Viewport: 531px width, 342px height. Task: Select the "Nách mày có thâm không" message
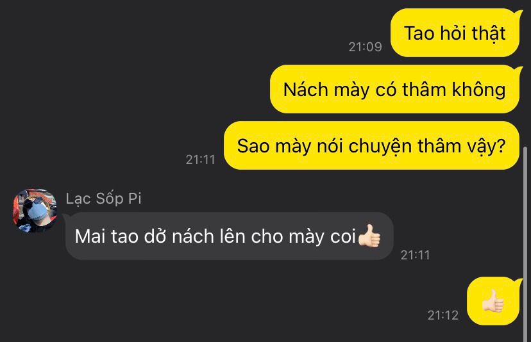[394, 89]
